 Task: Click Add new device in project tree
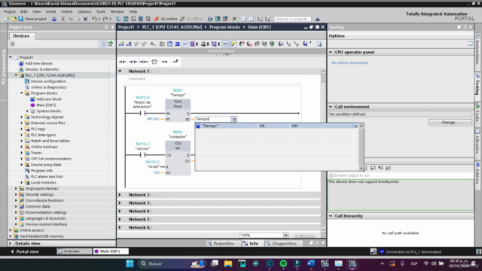[x=38, y=63]
